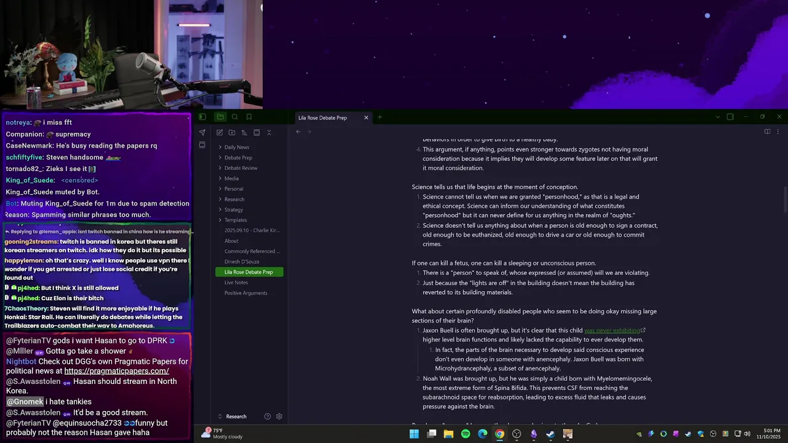This screenshot has width=788, height=443.
Task: Expand the Daily News folder
Action: coord(249,147)
